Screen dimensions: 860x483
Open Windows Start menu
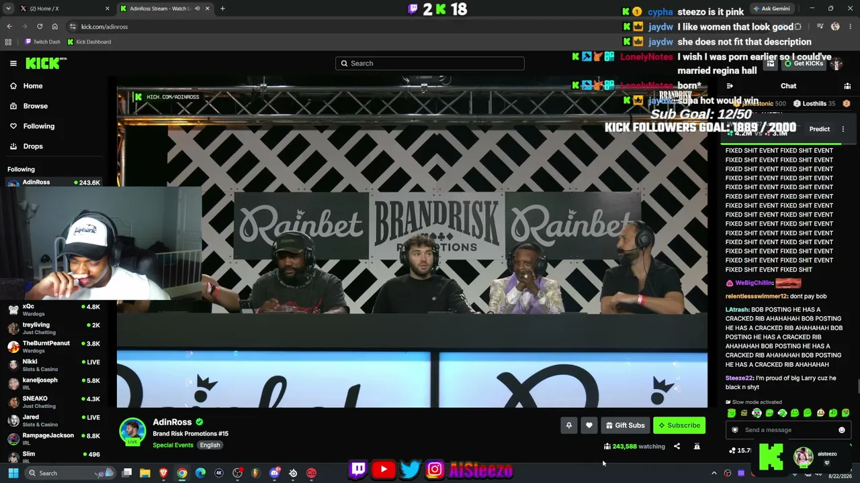pos(13,473)
